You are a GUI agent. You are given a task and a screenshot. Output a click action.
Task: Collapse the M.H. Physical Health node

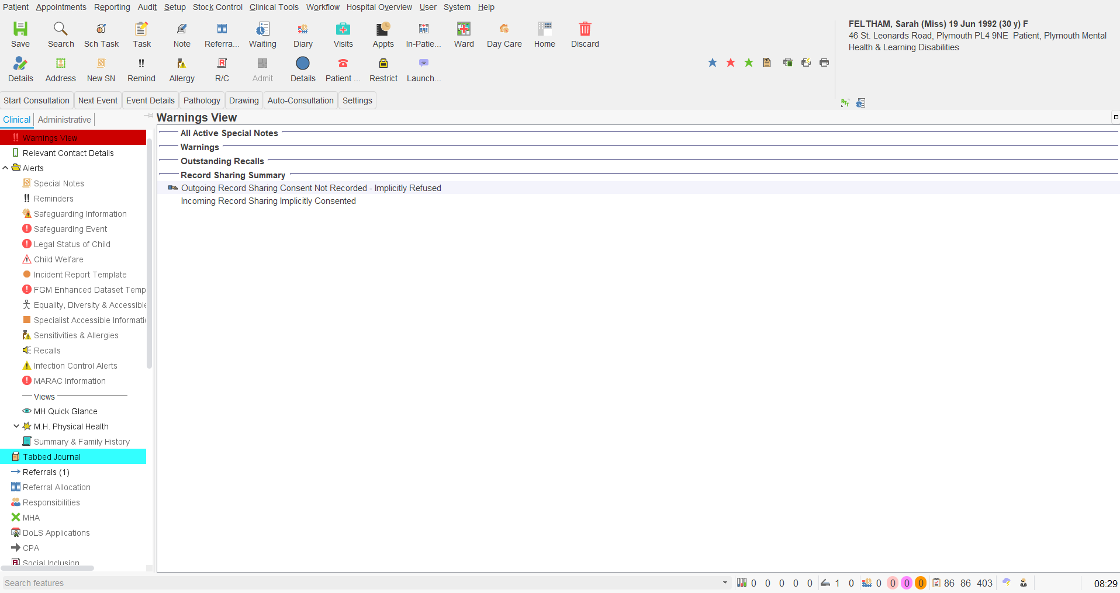[16, 426]
